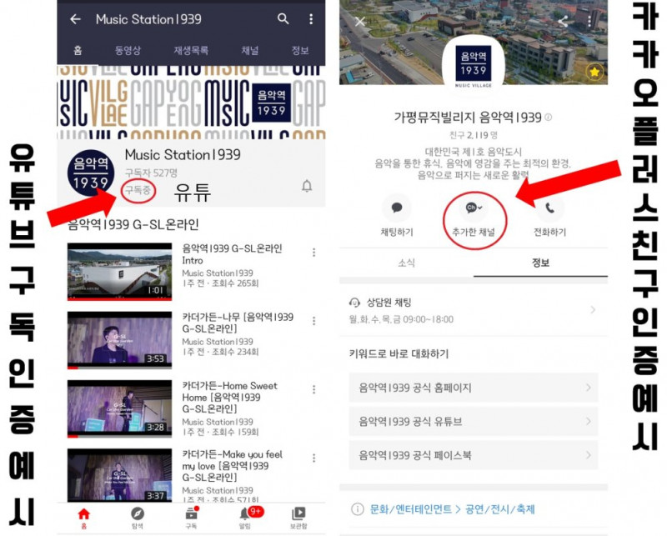Open the 카더가든-Make you feel my love title

tap(233, 465)
